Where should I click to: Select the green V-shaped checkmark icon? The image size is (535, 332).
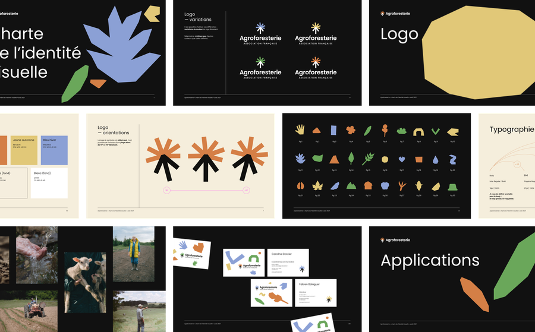point(436,131)
